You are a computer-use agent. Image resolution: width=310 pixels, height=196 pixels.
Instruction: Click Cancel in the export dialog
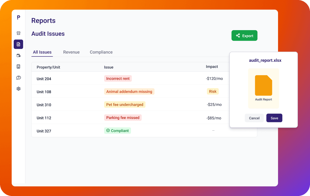click(x=254, y=118)
